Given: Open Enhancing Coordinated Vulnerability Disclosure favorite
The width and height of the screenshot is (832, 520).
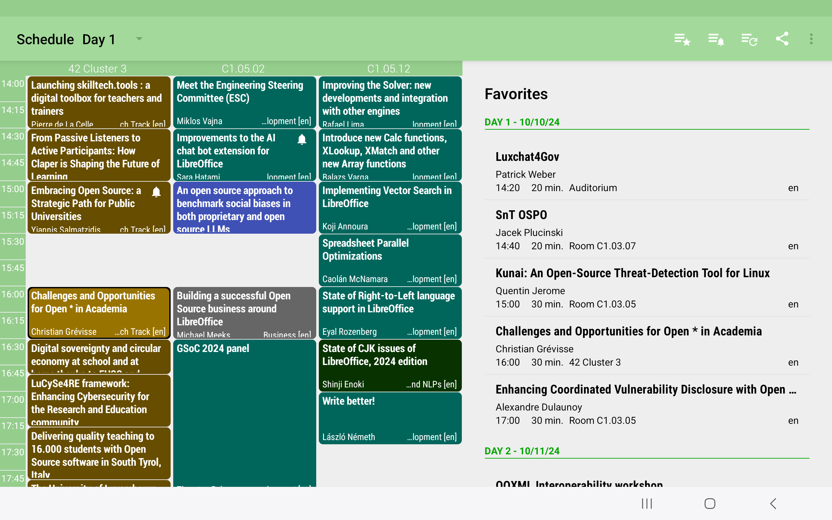Looking at the screenshot, I should [647, 404].
